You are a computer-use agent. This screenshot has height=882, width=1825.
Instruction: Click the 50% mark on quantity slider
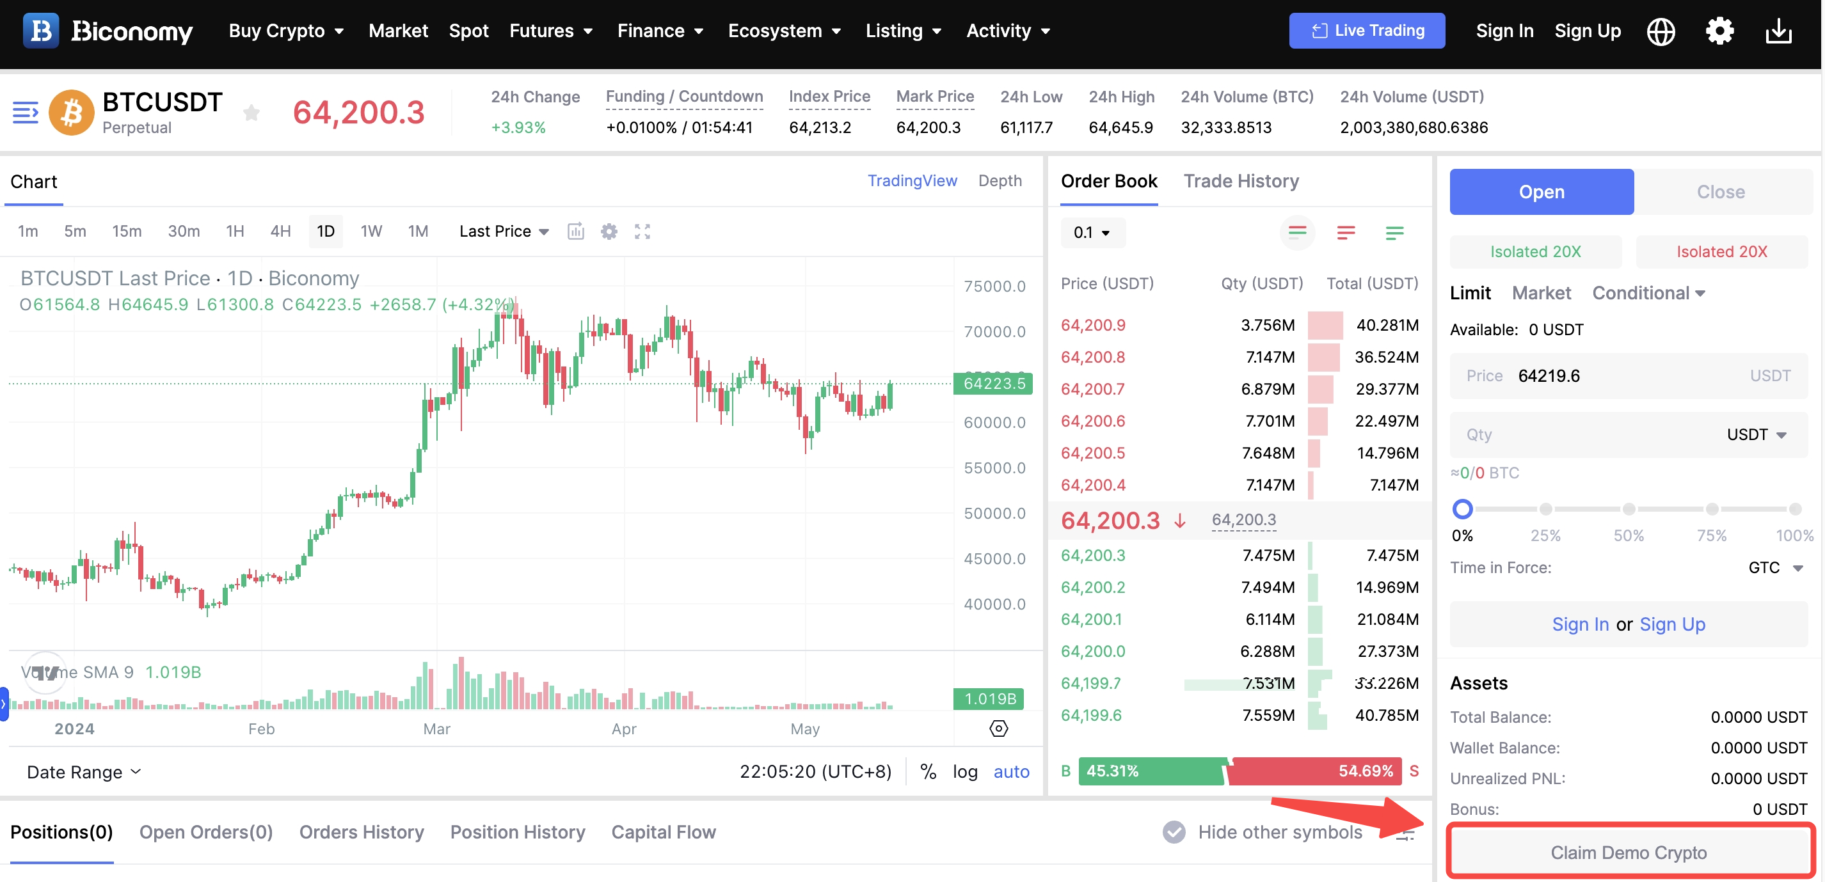coord(1628,509)
